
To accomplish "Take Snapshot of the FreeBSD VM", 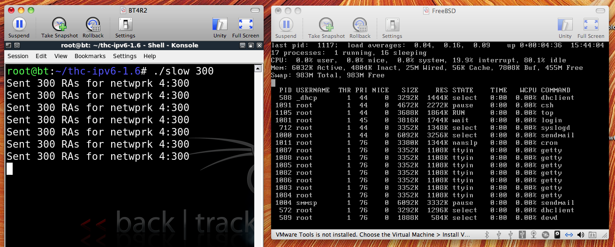I will pos(326,28).
